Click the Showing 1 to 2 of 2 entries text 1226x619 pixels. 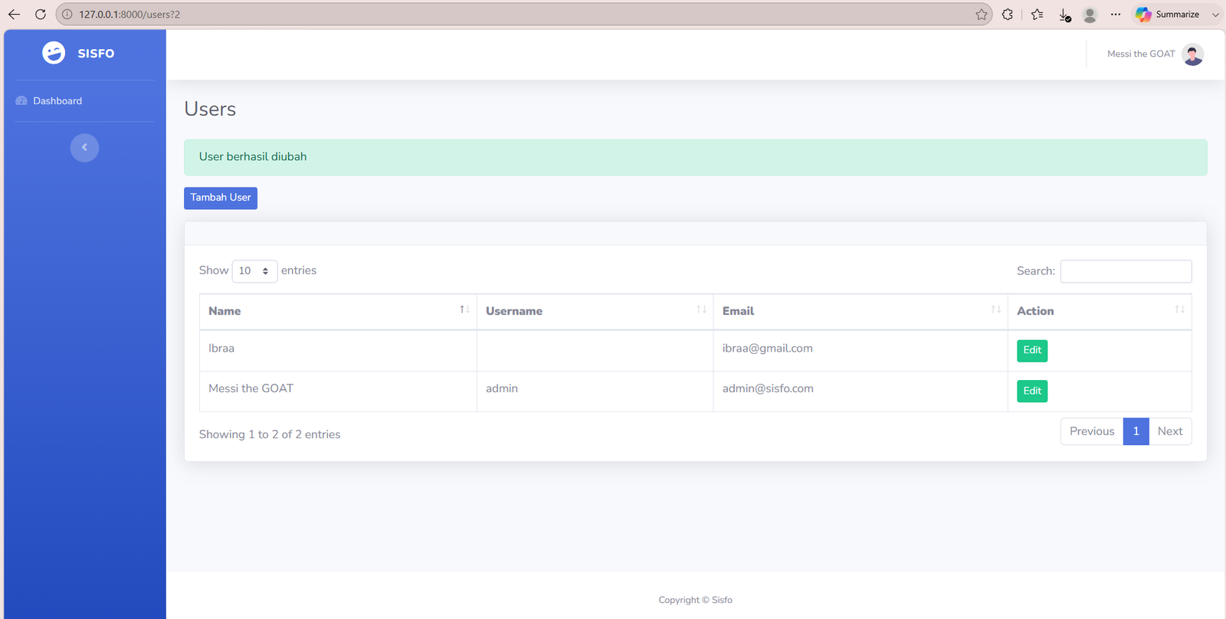(x=270, y=434)
